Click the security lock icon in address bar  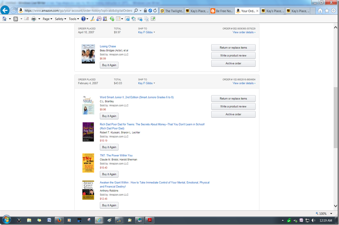click(x=145, y=10)
